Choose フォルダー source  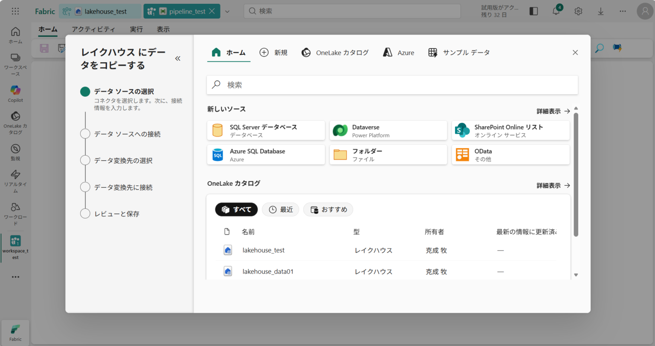coord(388,155)
